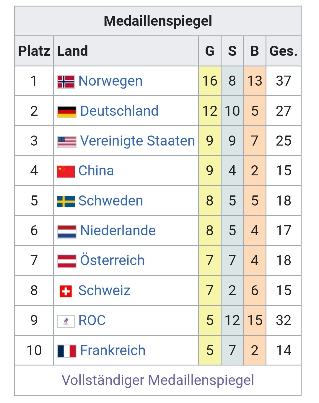Click the Swedish flag icon
Image resolution: width=319 pixels, height=403 pixels.
click(66, 201)
